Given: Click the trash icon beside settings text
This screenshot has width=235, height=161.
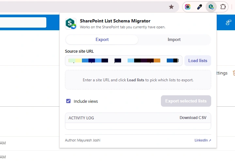Looking at the screenshot, I should click(234, 73).
